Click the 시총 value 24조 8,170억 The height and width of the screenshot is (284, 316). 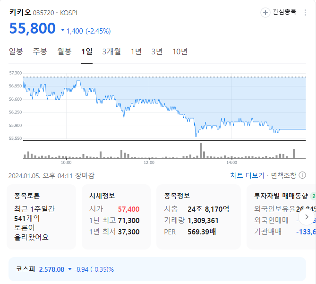click(x=208, y=209)
